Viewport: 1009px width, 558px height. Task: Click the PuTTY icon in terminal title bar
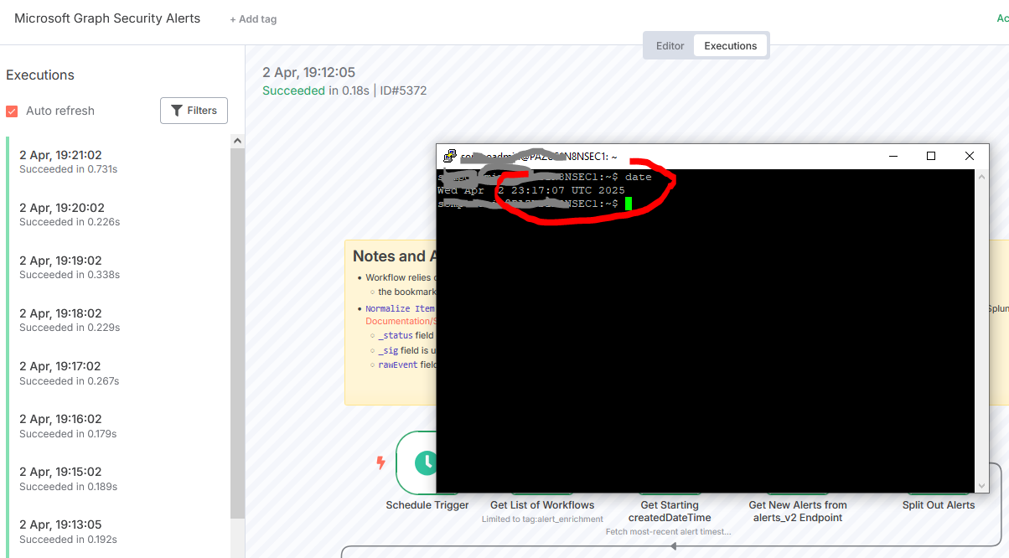pyautogui.click(x=450, y=156)
